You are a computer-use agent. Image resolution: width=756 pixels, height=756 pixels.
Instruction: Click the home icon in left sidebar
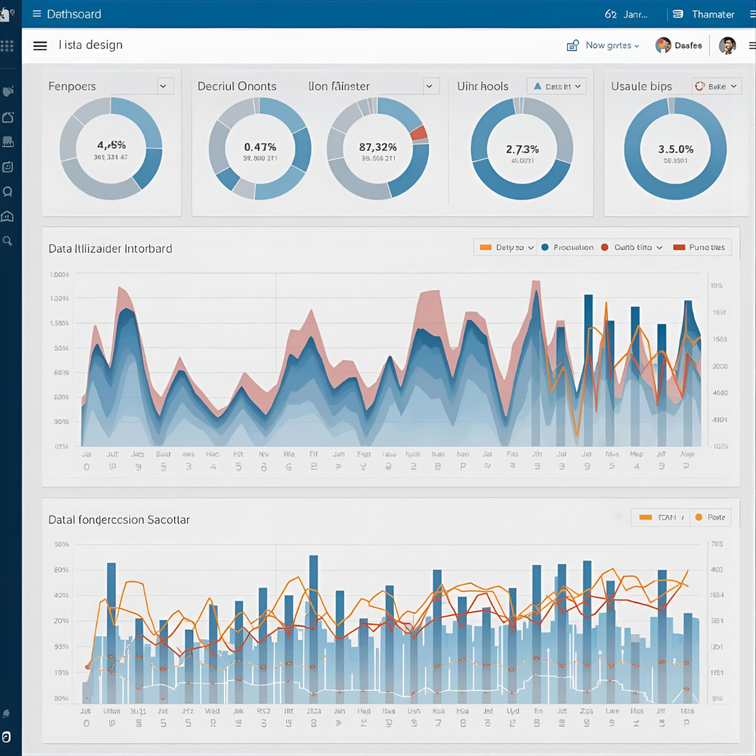click(x=8, y=216)
